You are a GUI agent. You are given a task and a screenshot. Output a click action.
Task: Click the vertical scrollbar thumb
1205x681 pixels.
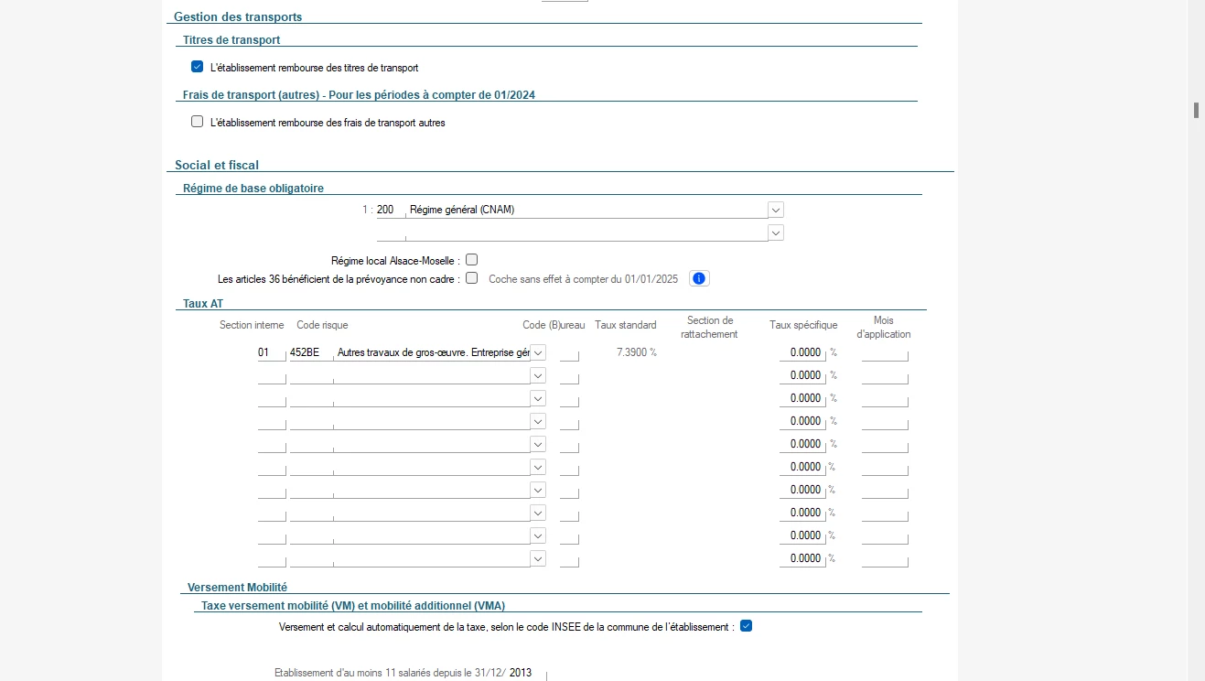1196,111
